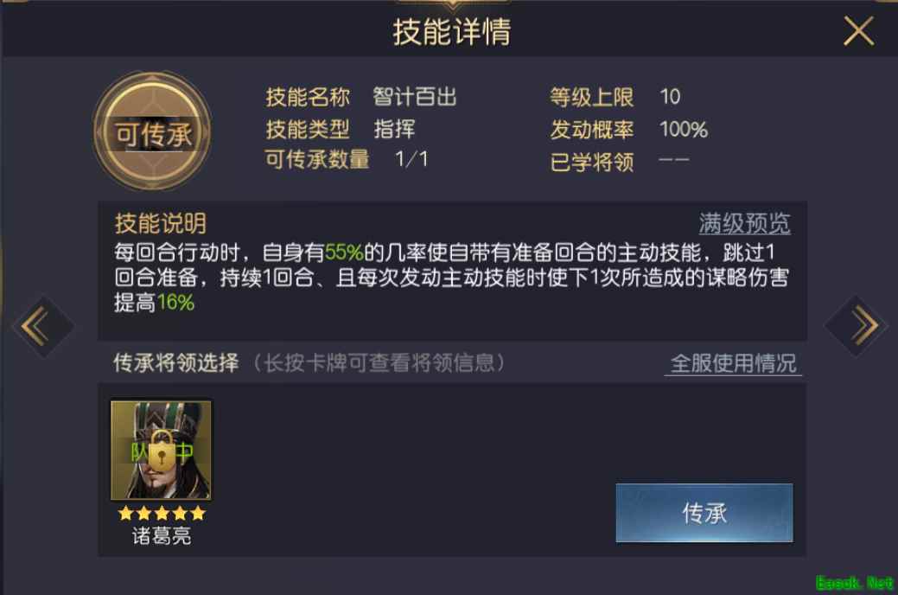Click the gold lock icon on portrait

tap(162, 451)
